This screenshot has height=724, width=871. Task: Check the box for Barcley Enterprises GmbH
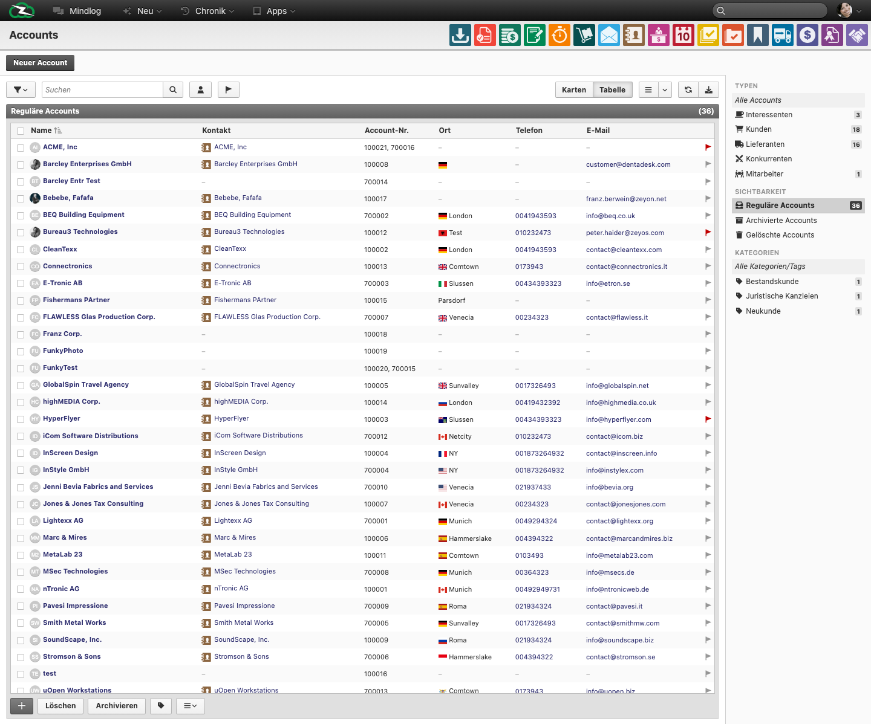click(x=21, y=164)
